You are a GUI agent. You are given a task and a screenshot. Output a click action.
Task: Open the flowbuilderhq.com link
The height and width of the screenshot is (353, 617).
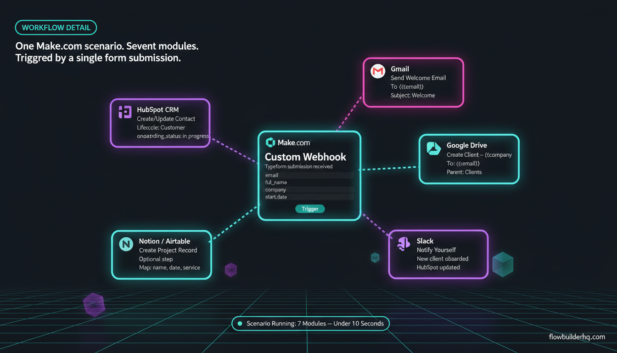tap(577, 337)
